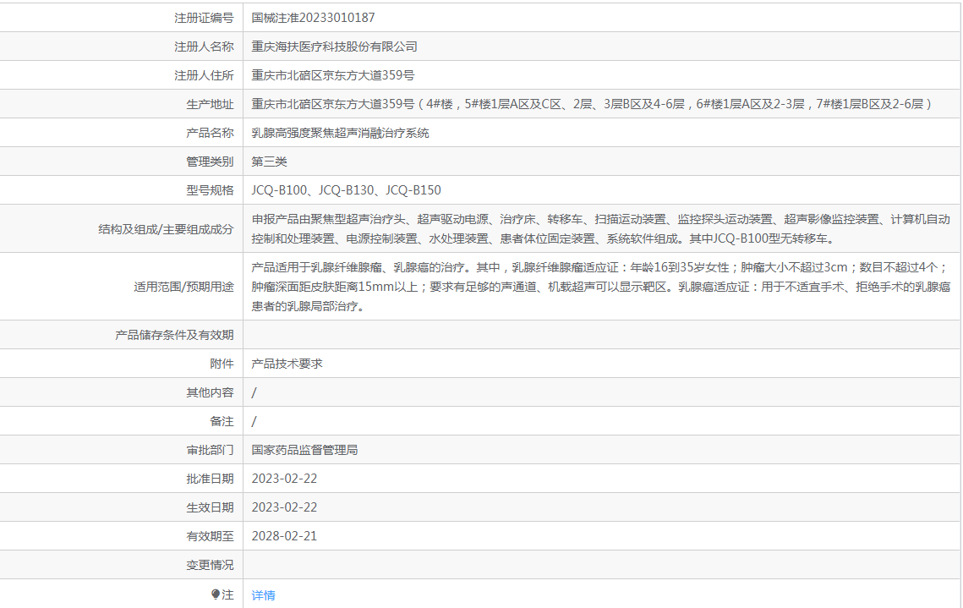Image resolution: width=963 pixels, height=608 pixels.
Task: Select attachment value 产品技术要求
Action: (x=287, y=364)
